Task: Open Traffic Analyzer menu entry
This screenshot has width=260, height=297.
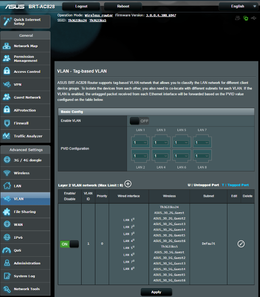Action: (x=25, y=136)
